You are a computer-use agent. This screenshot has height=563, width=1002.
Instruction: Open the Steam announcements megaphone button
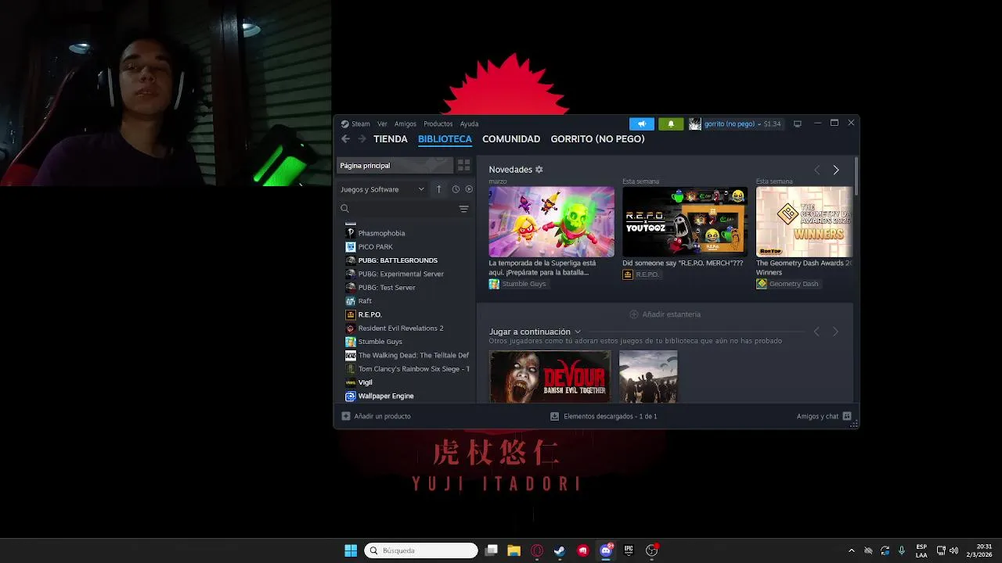tap(642, 124)
